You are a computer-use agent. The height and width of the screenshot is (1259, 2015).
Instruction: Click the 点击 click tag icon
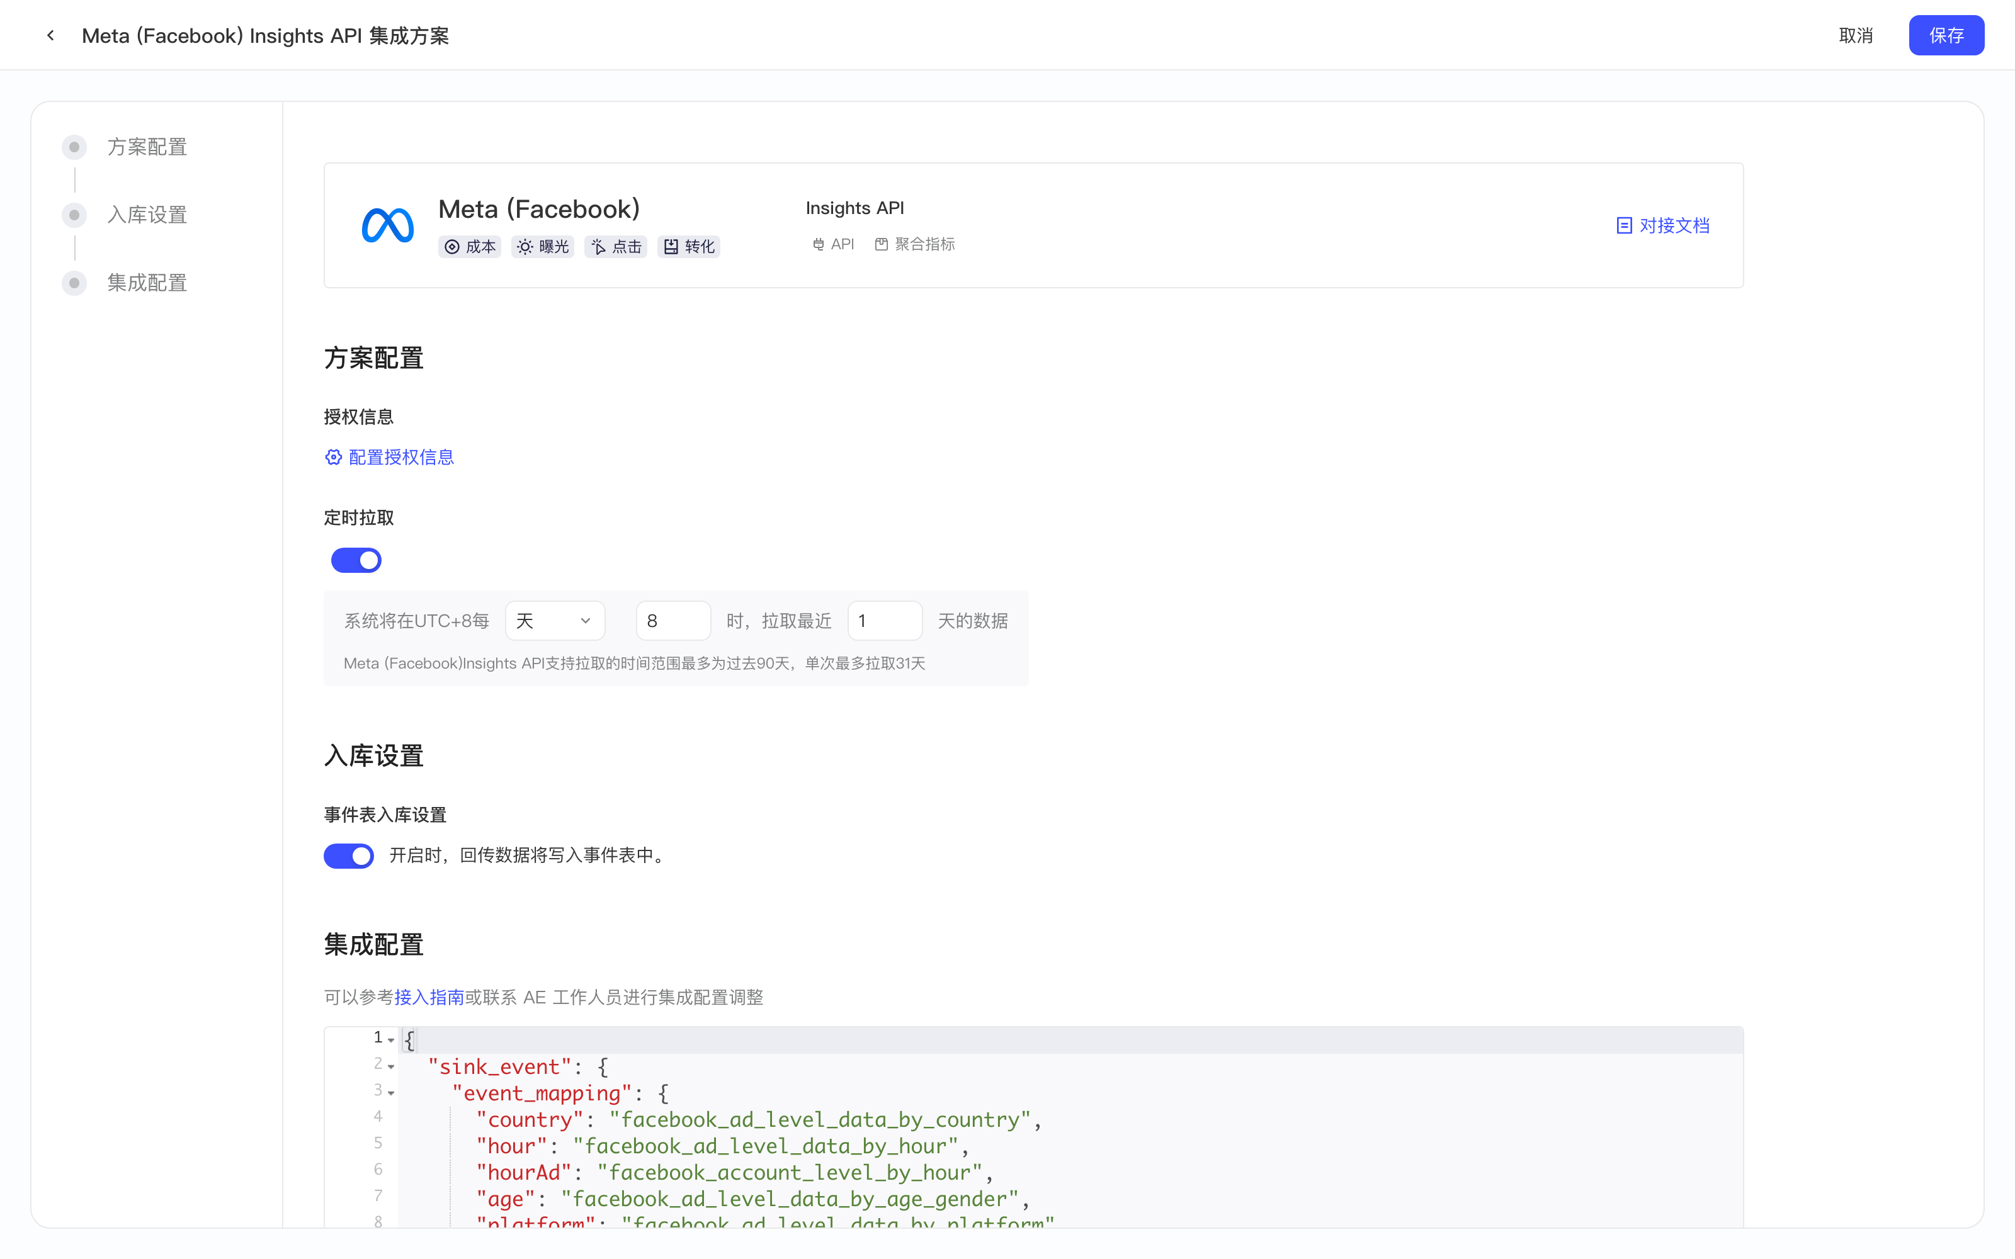click(x=598, y=247)
